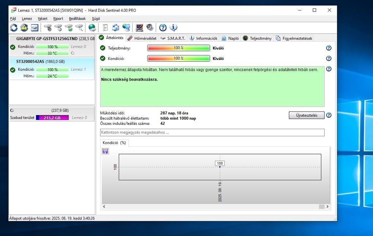Click the disk with green checkmark icon
The height and width of the screenshot is (236, 373).
69,28
